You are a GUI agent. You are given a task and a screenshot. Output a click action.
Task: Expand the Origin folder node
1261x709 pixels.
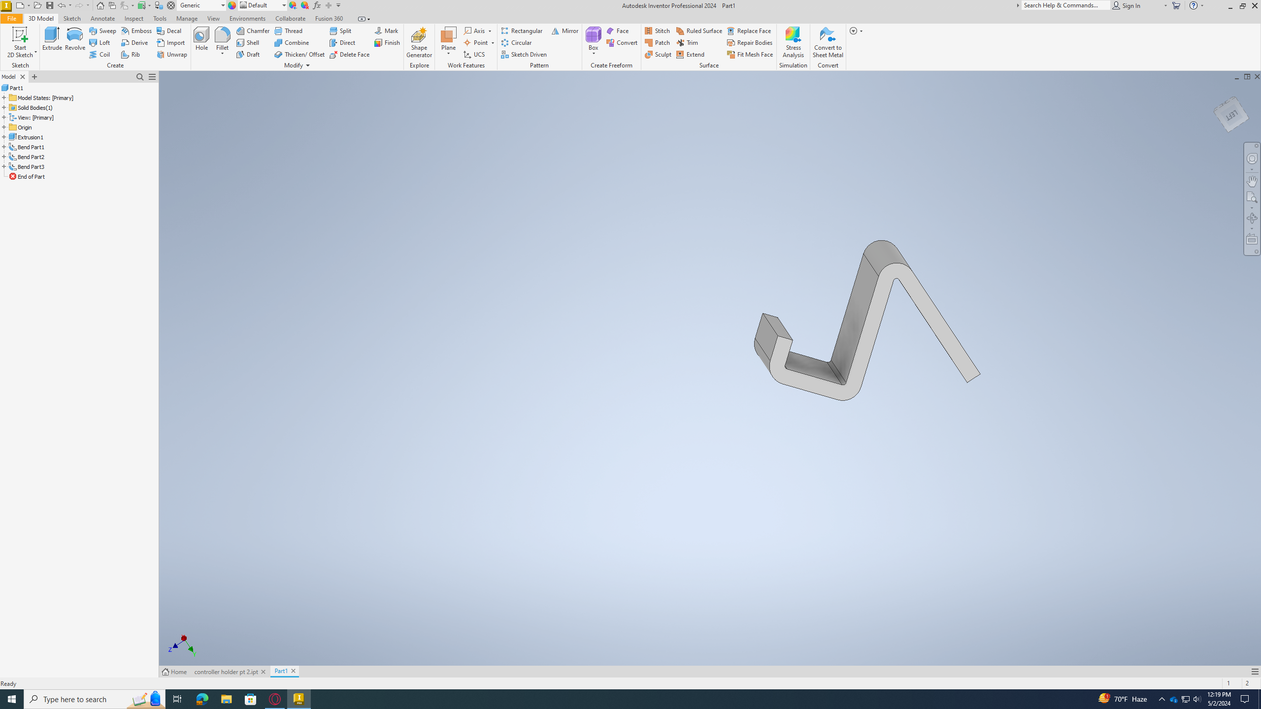(x=4, y=127)
